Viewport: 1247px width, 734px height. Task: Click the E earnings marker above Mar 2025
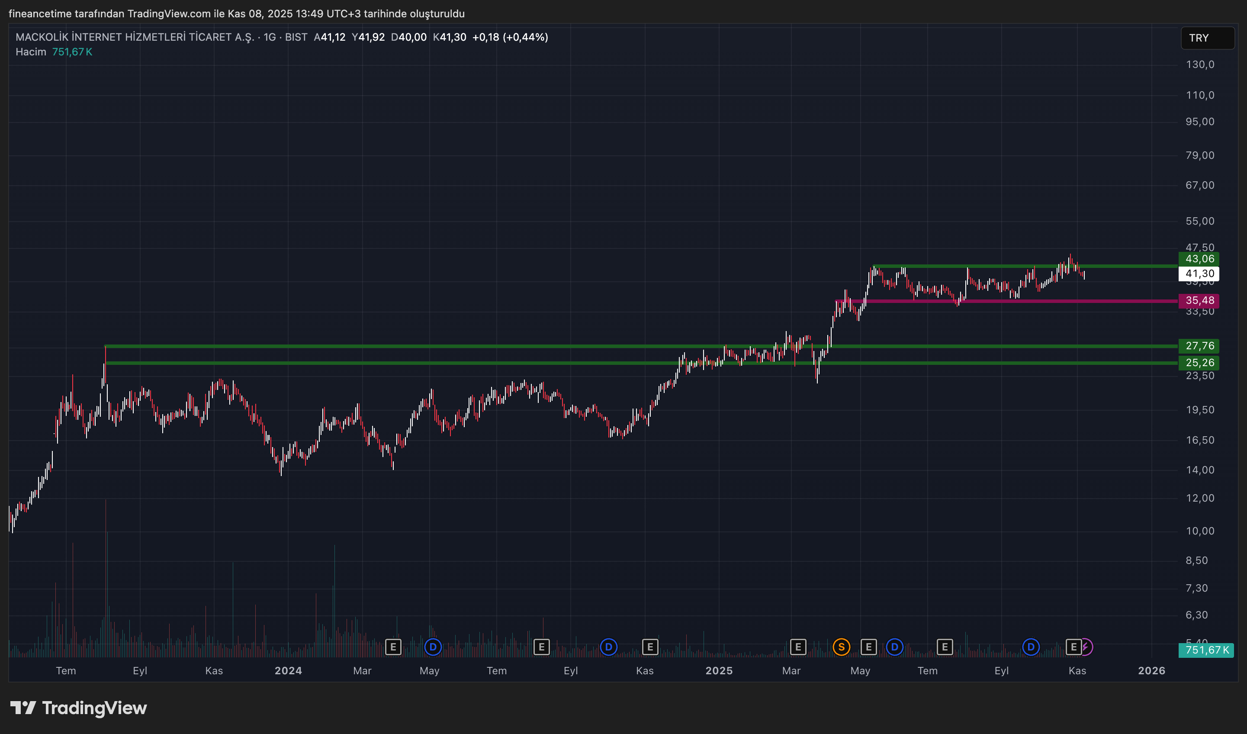pos(798,647)
